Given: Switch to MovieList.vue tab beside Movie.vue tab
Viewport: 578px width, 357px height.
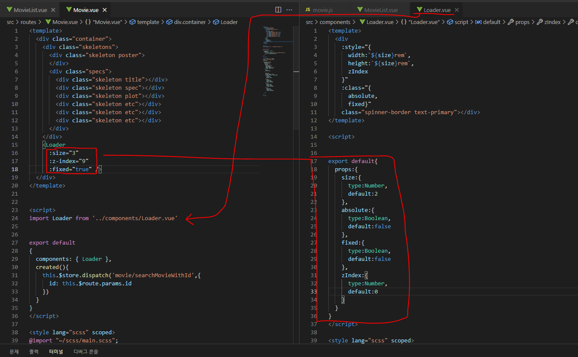Looking at the screenshot, I should (30, 9).
